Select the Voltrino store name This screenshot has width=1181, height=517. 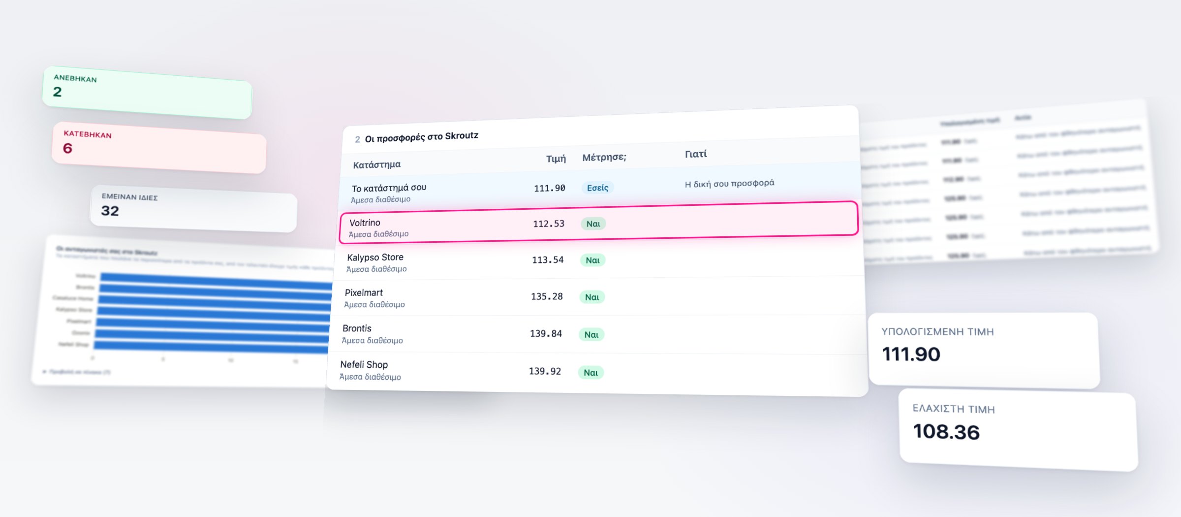[365, 223]
